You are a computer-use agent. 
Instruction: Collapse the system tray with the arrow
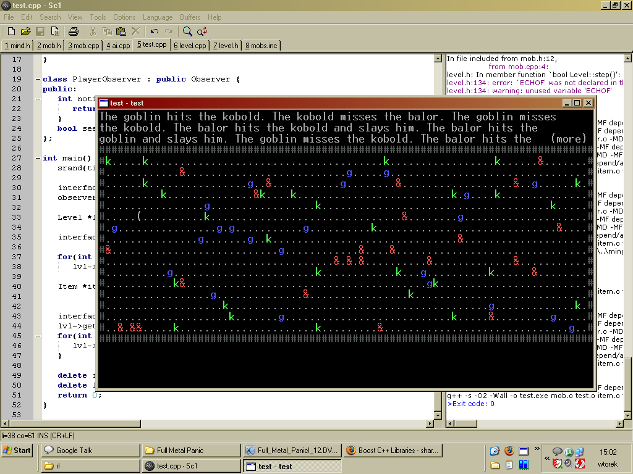pyautogui.click(x=547, y=459)
